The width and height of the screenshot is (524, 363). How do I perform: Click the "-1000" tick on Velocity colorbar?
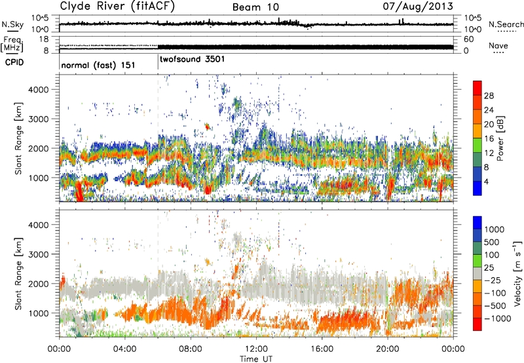pos(498,318)
